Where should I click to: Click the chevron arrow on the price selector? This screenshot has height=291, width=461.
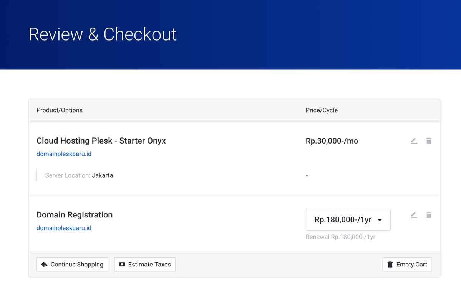(380, 220)
